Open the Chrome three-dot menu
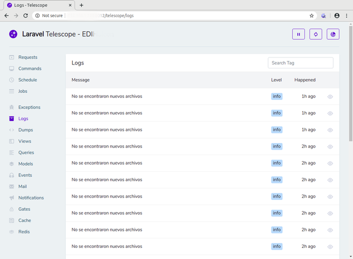 346,15
